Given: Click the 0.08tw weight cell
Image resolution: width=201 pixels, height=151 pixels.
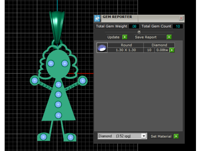Looking at the screenshot, I should point(162,50).
